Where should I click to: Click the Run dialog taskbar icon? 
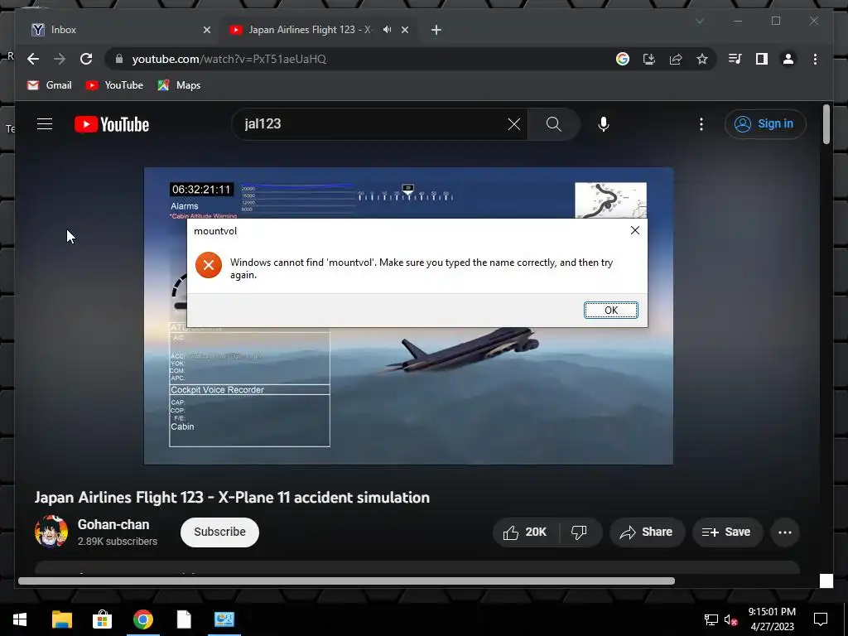click(x=224, y=619)
